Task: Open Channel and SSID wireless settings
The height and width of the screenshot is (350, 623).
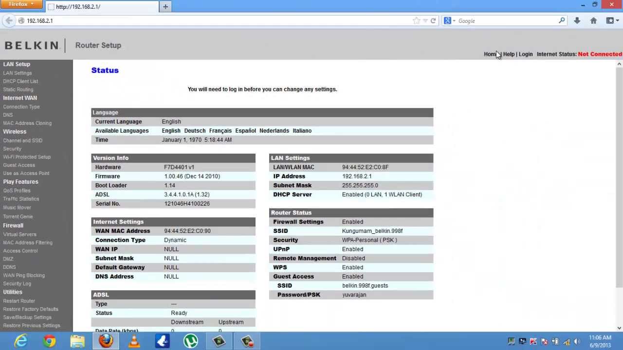Action: click(x=23, y=140)
